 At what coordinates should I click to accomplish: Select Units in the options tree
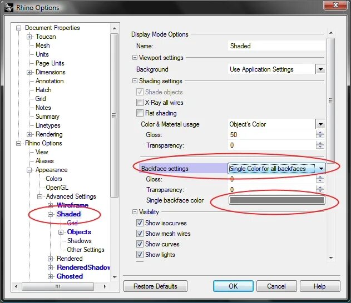click(x=42, y=54)
